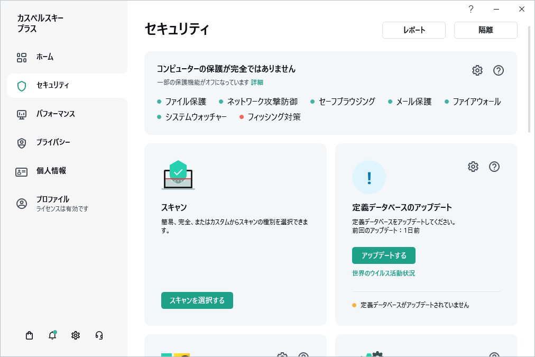This screenshot has height=357, width=535.
Task: Open help on the database update card
Action: pyautogui.click(x=494, y=167)
